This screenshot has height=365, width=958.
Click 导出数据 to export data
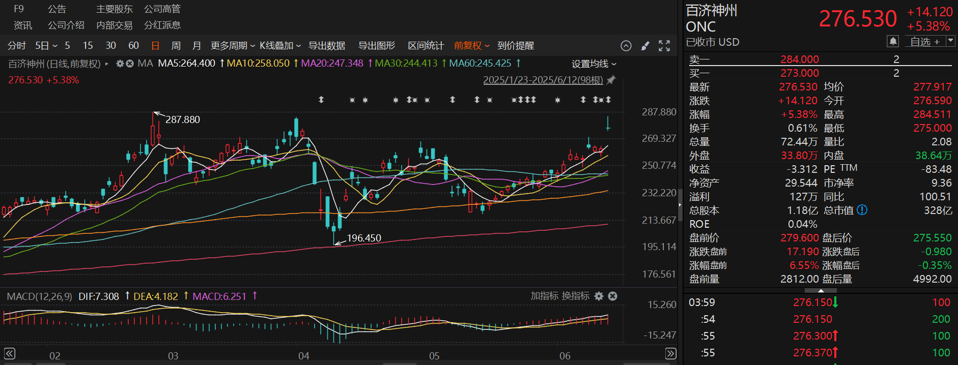pyautogui.click(x=327, y=46)
